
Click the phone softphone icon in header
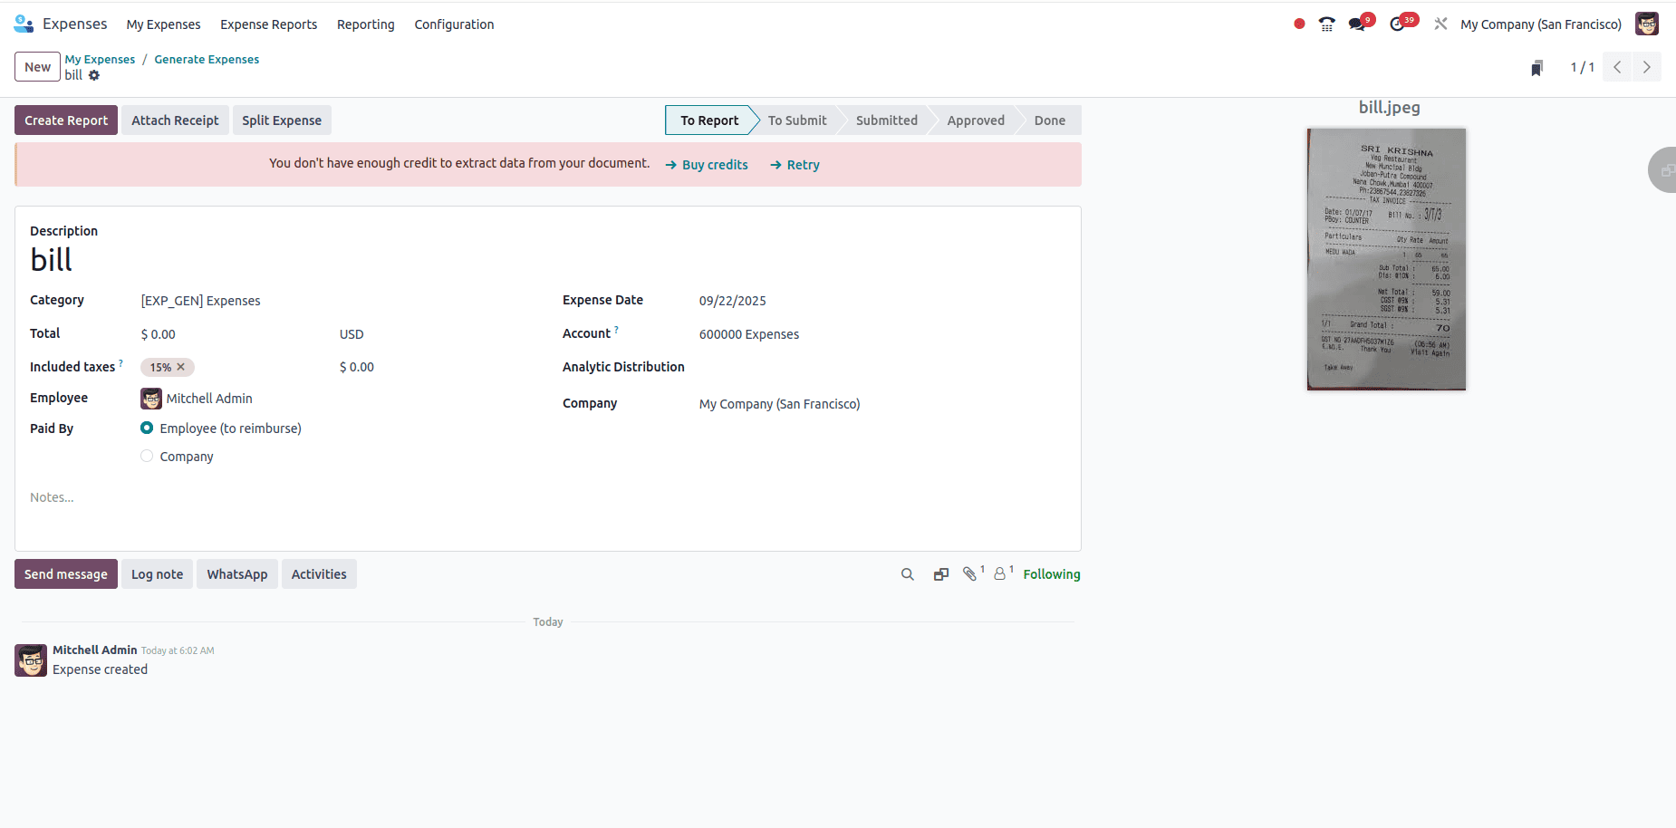point(1326,24)
